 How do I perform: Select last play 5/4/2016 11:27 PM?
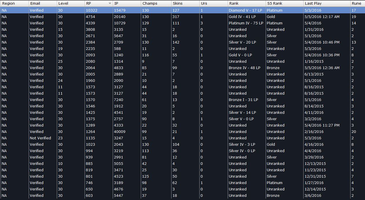point(322,125)
